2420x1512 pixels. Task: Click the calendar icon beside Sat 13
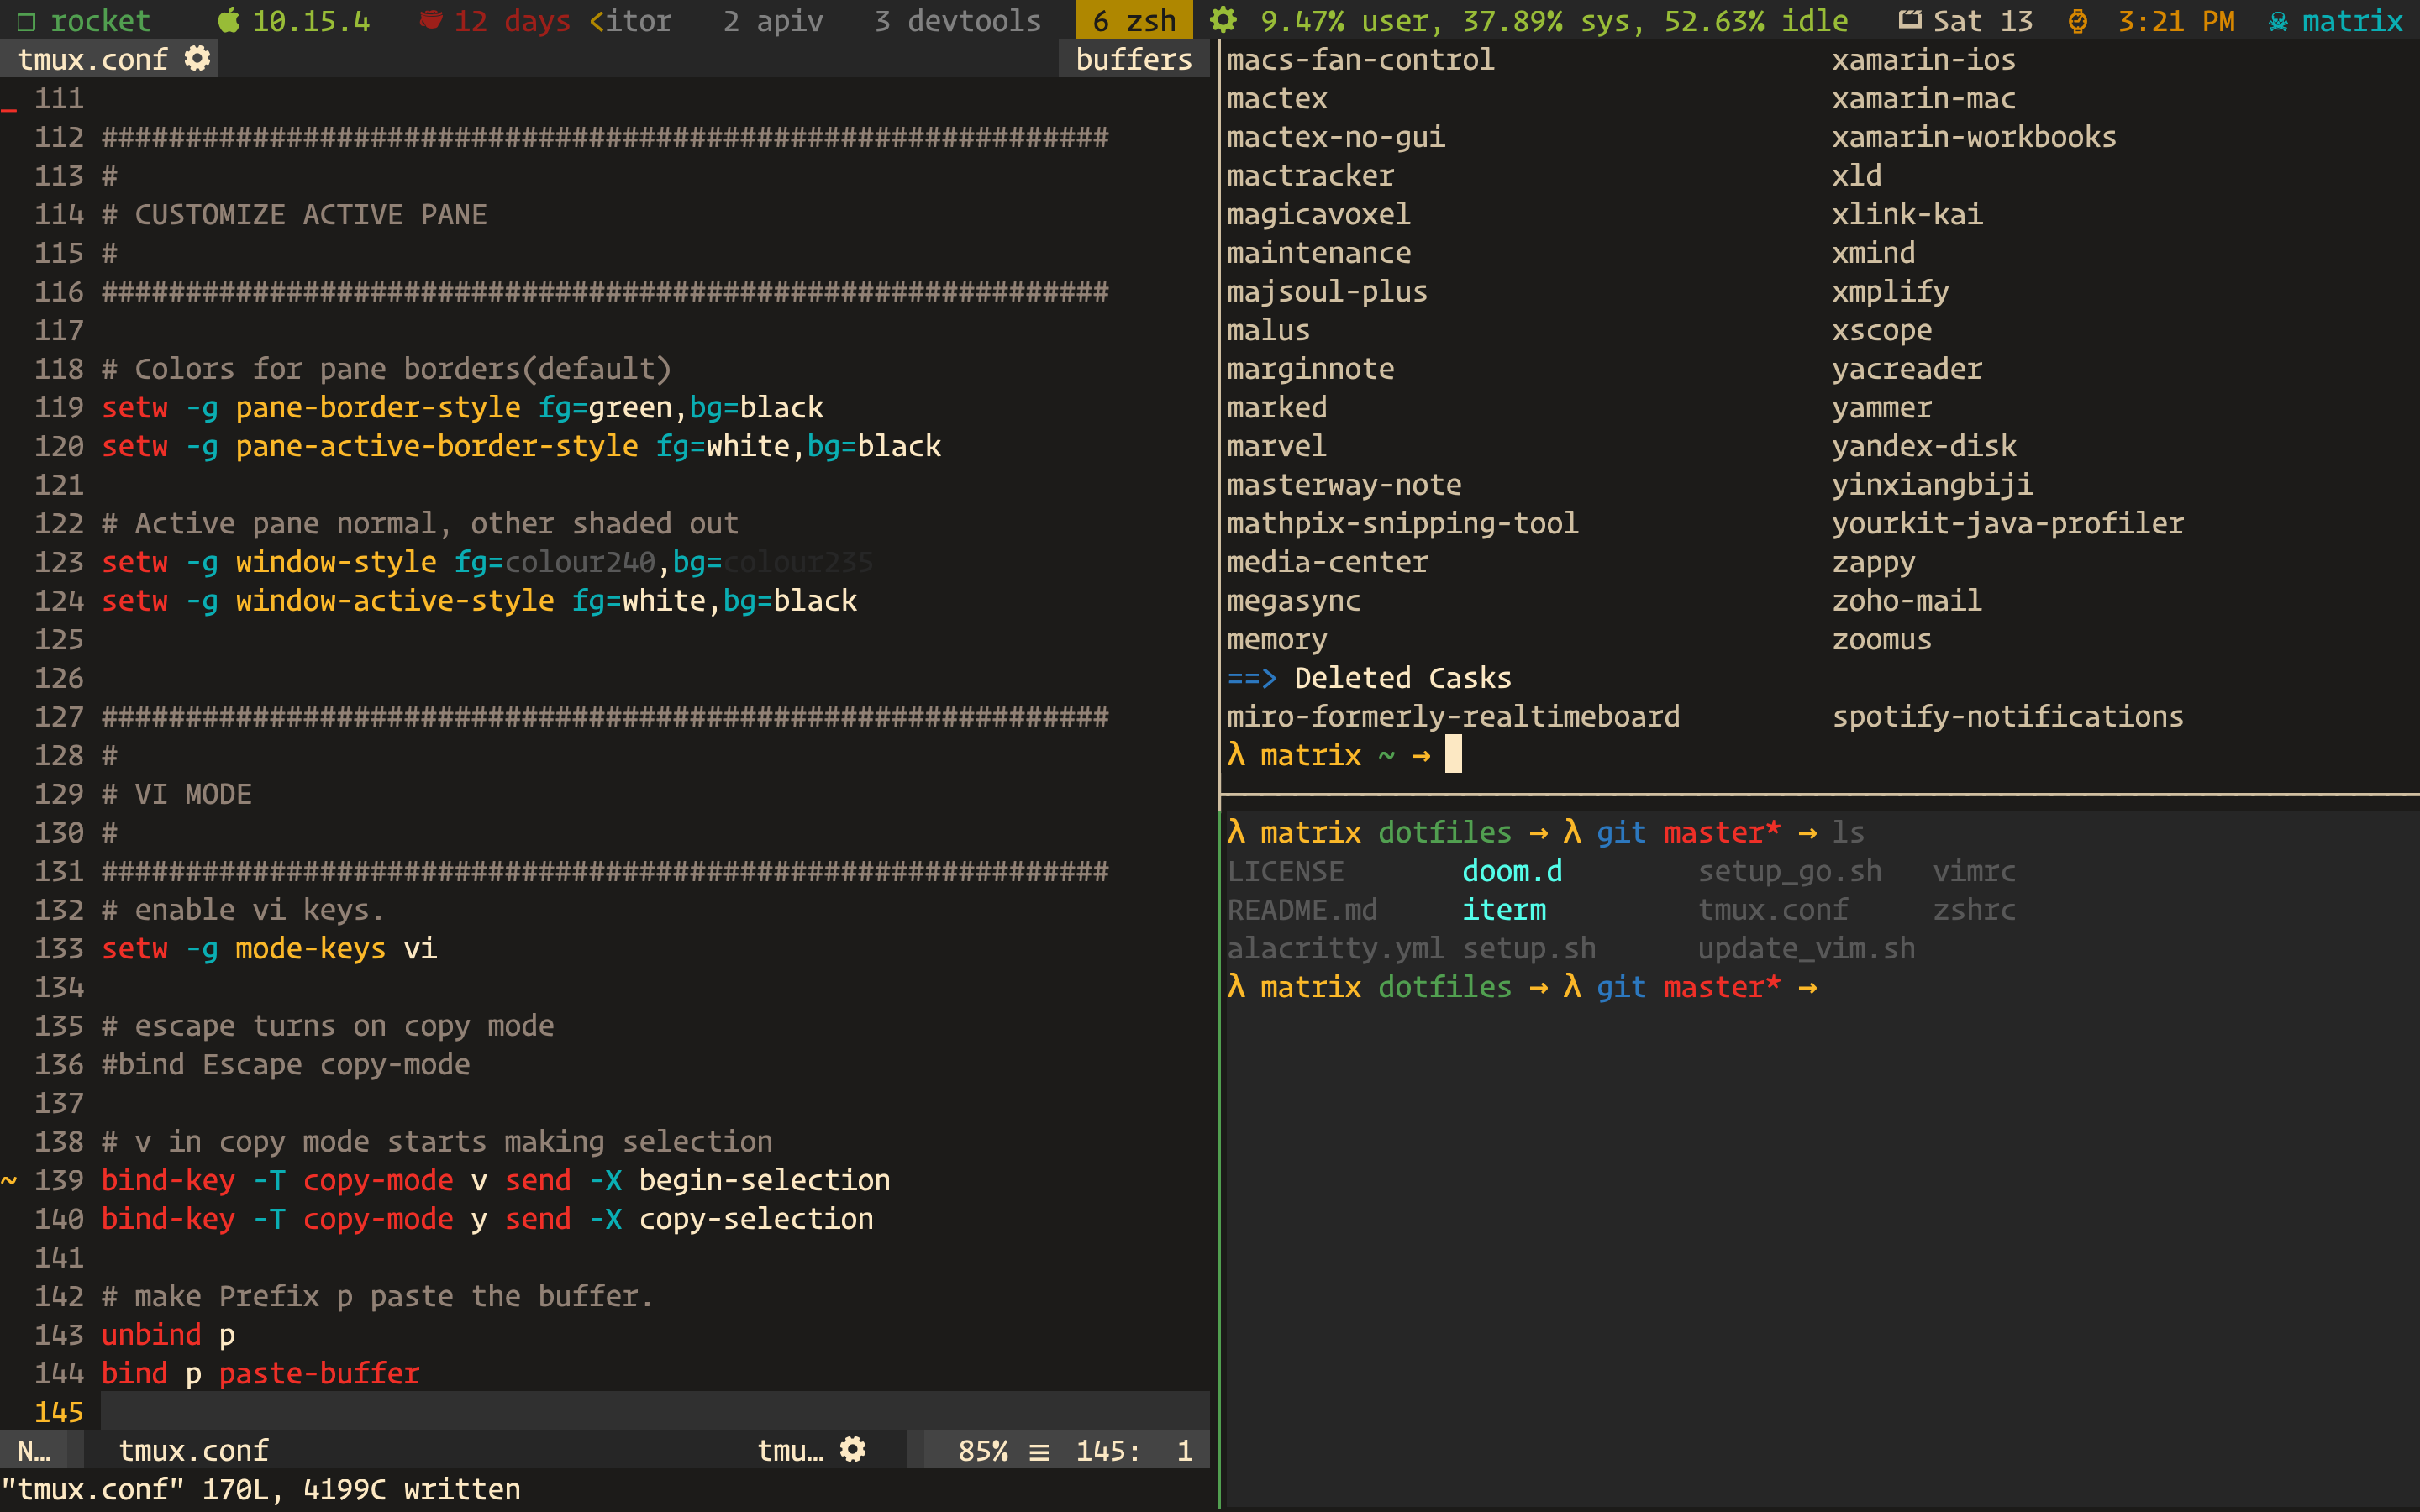point(1909,21)
